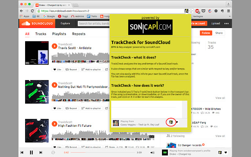The image size is (251, 157).
Task: Open the Pocket extension icon
Action: tap(204, 11)
